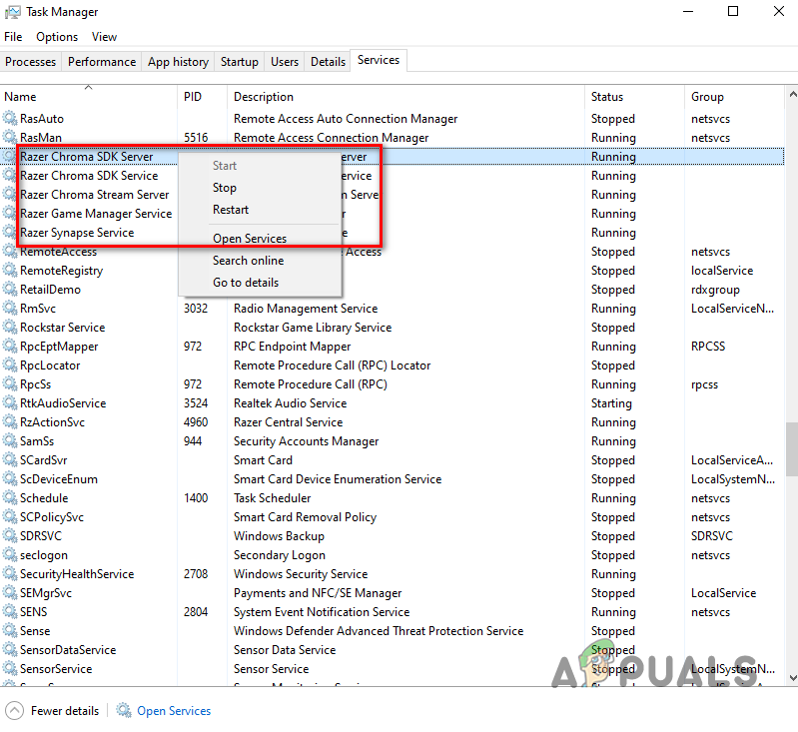Open the Options menu in menu bar
Viewport: 798px width, 732px height.
(x=57, y=37)
